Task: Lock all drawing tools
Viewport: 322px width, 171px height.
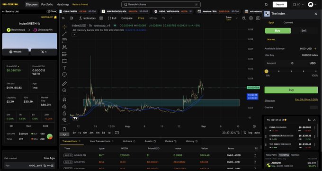Action: (64, 113)
